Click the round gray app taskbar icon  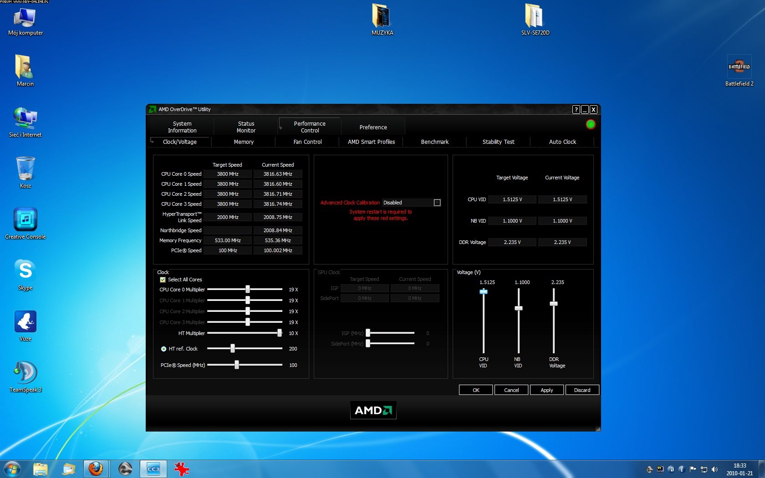[125, 469]
